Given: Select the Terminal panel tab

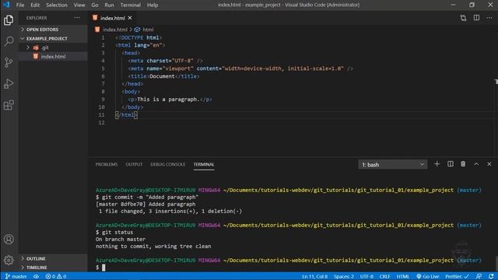Looking at the screenshot, I should tap(204, 164).
